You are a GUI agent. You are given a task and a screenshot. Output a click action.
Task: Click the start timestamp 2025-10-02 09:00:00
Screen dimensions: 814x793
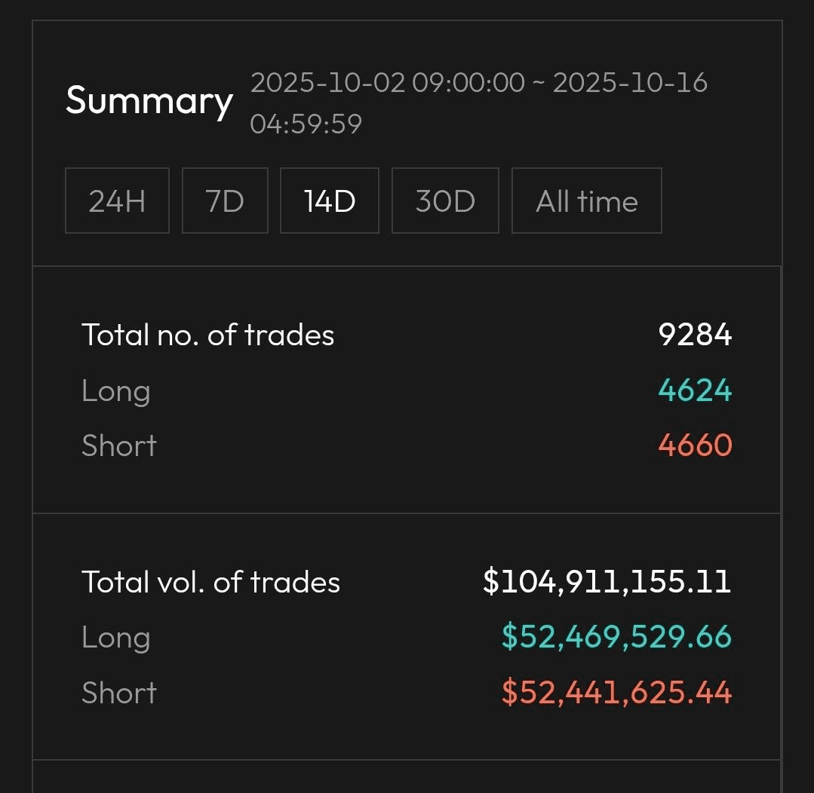tap(387, 82)
